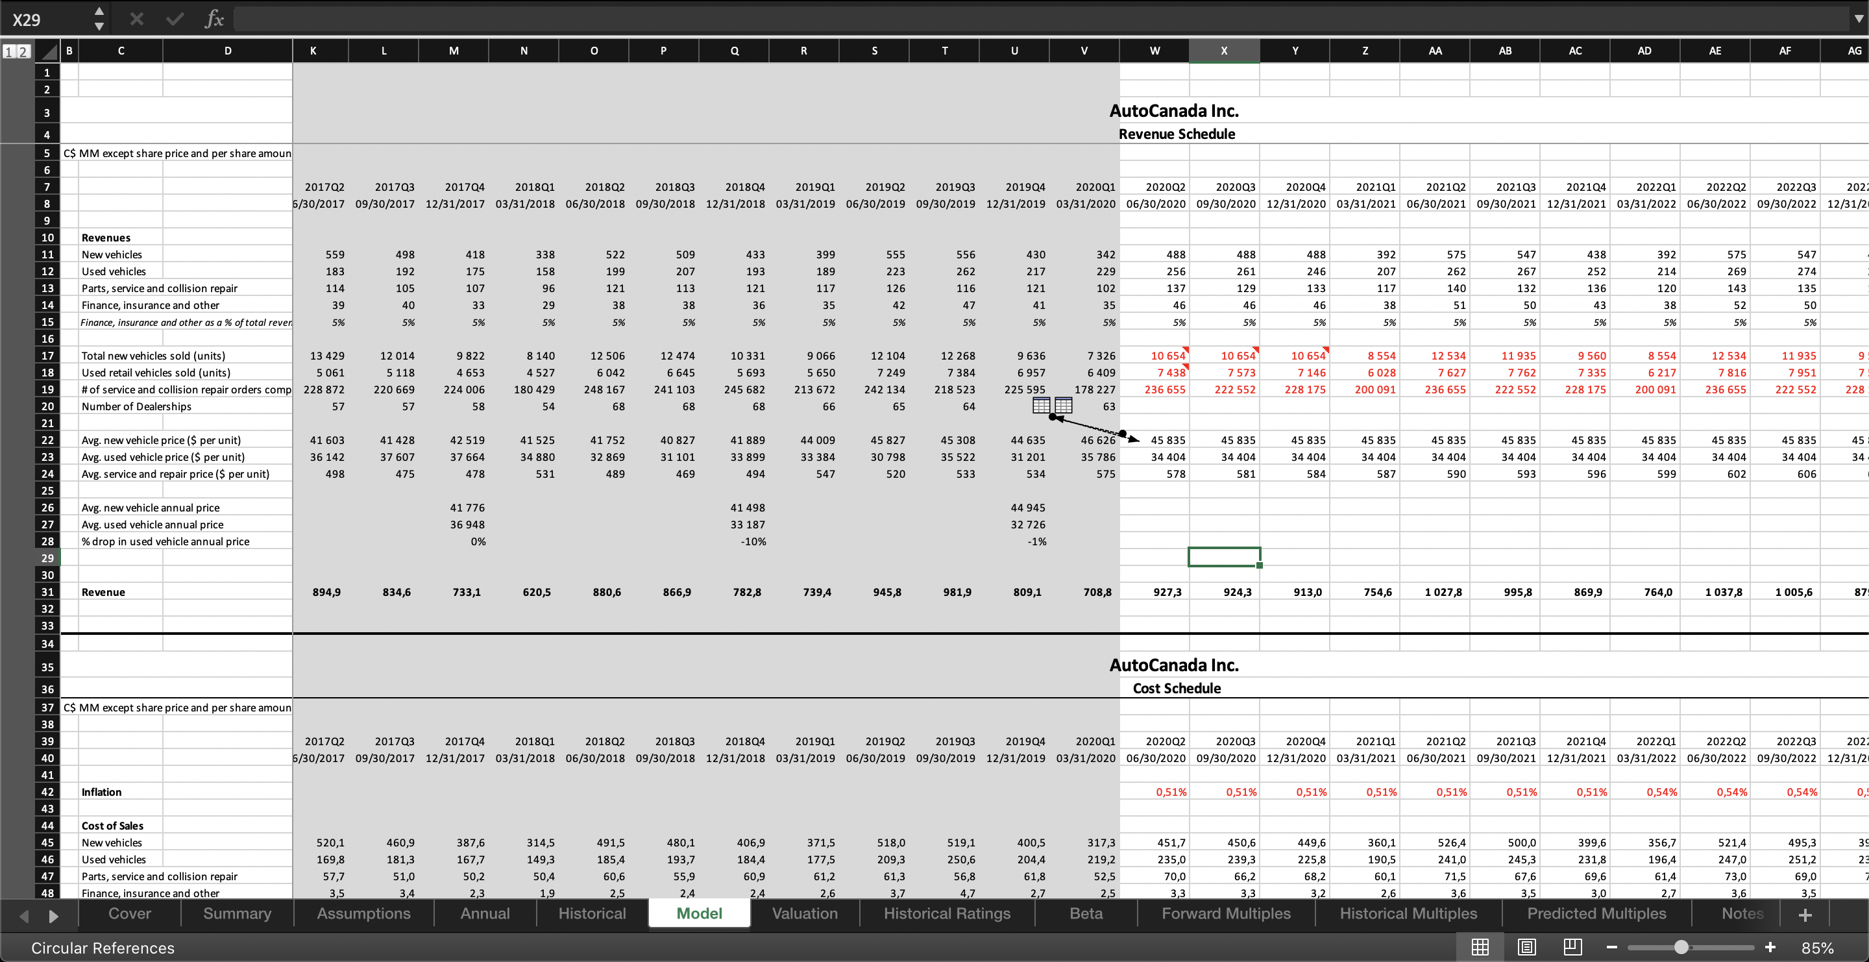Image resolution: width=1869 pixels, height=962 pixels.
Task: Click 'Avg. service and repair price' label
Action: click(x=176, y=474)
